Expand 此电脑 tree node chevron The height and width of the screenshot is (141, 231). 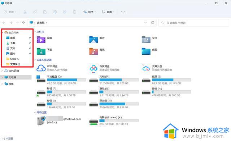2,77
